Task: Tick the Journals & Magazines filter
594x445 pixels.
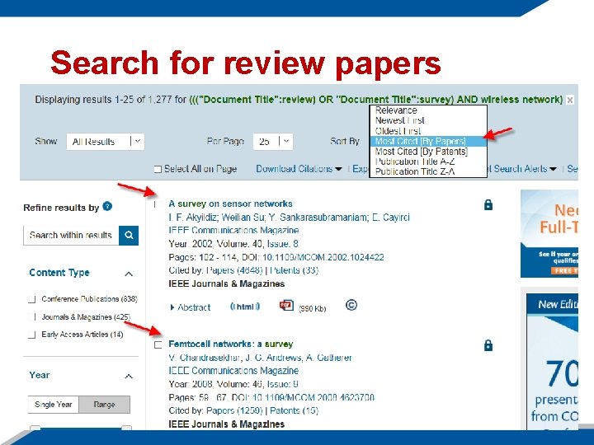Action: tap(32, 317)
